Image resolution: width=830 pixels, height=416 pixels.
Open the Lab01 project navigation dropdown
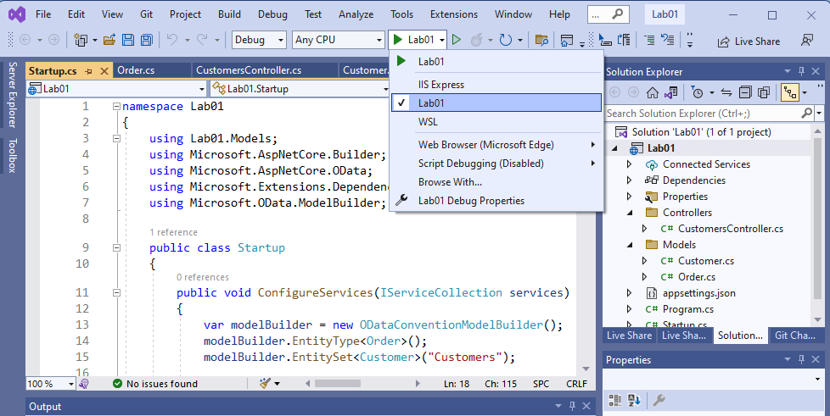point(116,89)
